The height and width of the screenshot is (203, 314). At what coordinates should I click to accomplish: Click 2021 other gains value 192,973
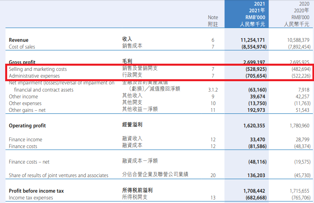point(256,110)
